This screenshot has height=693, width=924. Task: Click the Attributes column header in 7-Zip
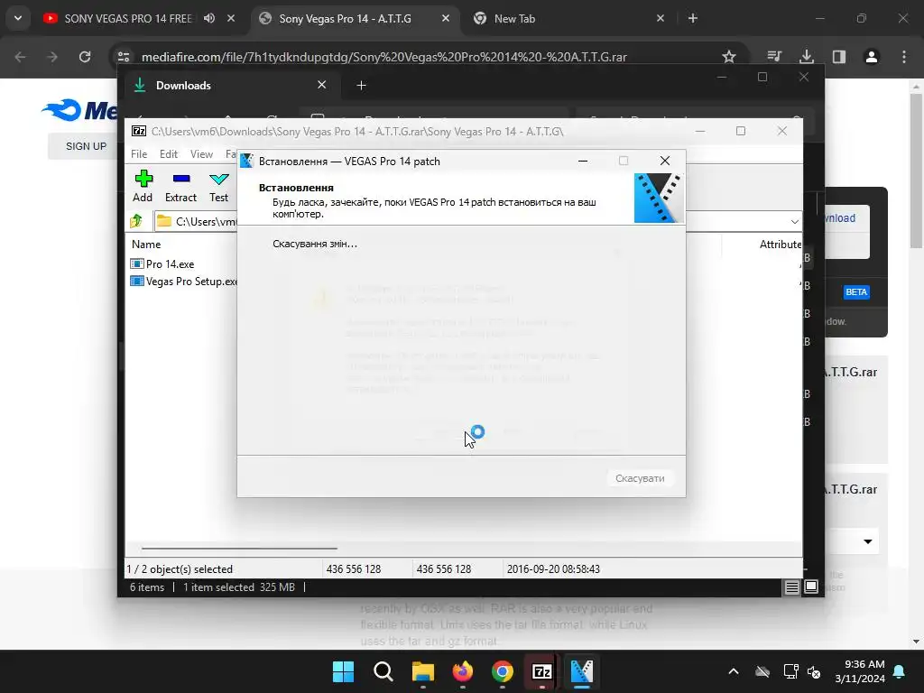pyautogui.click(x=781, y=244)
